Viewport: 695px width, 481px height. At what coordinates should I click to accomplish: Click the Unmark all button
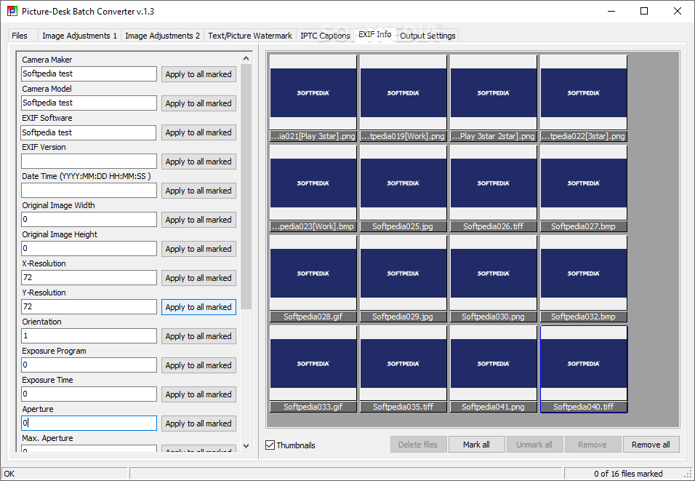point(534,445)
